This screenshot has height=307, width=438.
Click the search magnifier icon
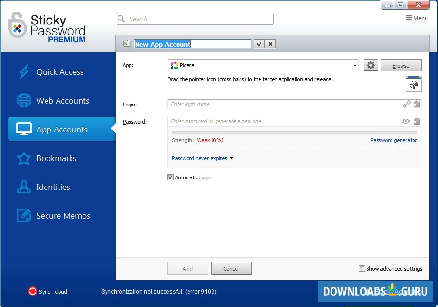[x=121, y=19]
